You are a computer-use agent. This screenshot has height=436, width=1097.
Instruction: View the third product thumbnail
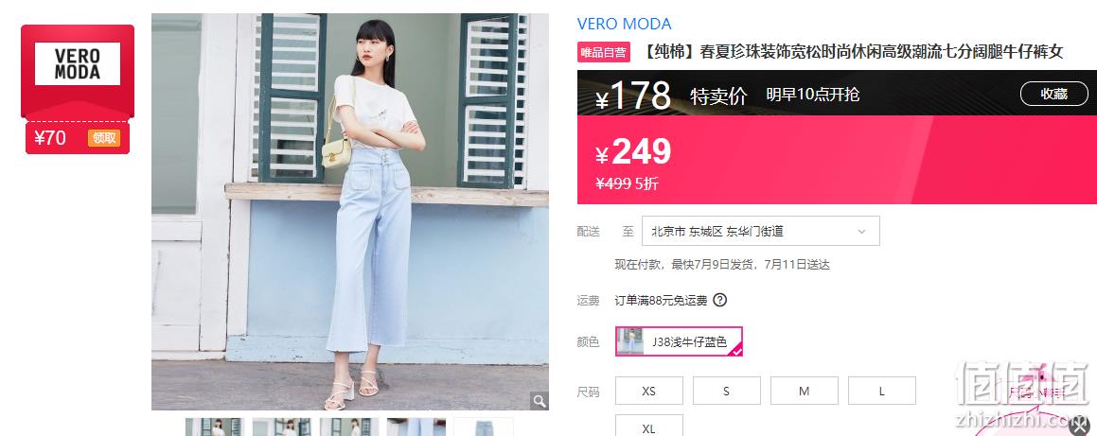(x=349, y=427)
